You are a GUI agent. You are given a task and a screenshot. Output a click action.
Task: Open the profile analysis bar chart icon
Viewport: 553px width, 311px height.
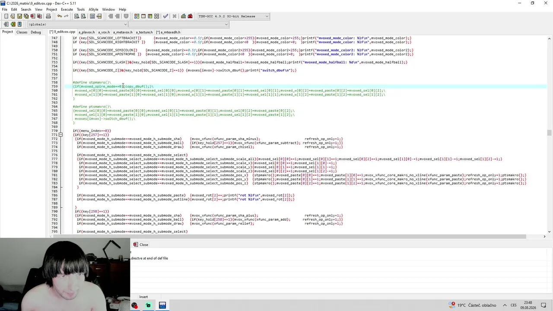pos(184,16)
